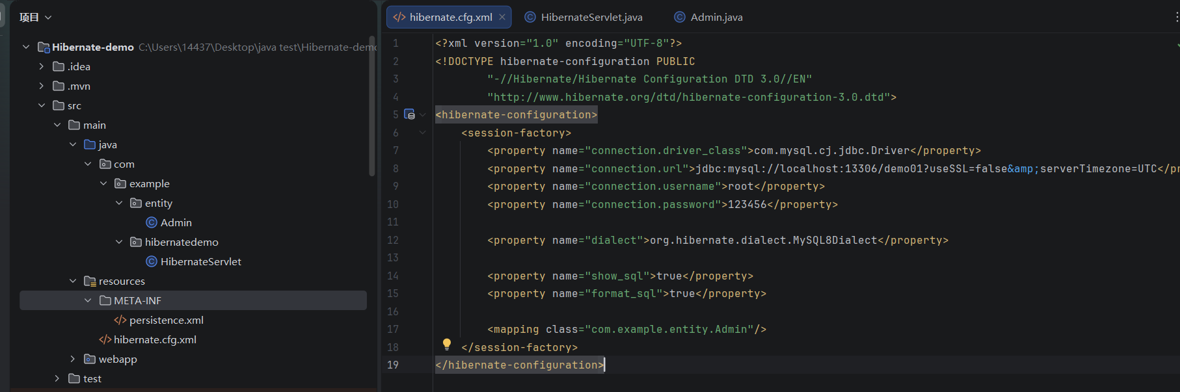This screenshot has width=1180, height=392.
Task: Click the yellow lightbulb intention icon
Action: click(447, 344)
